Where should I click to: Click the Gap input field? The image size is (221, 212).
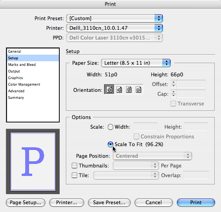pyautogui.click(x=191, y=94)
